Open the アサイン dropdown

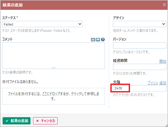coord(140,24)
